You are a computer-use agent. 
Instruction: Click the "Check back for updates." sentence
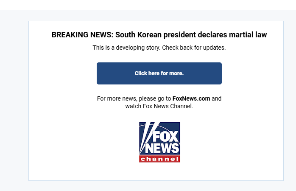tap(194, 48)
